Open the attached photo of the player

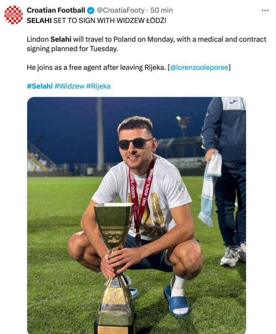pos(137,215)
